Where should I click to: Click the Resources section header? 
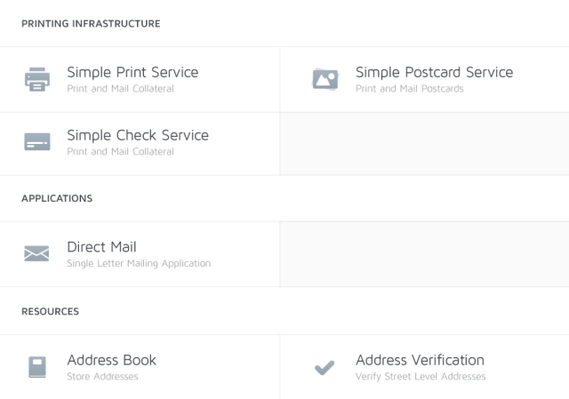tap(50, 312)
